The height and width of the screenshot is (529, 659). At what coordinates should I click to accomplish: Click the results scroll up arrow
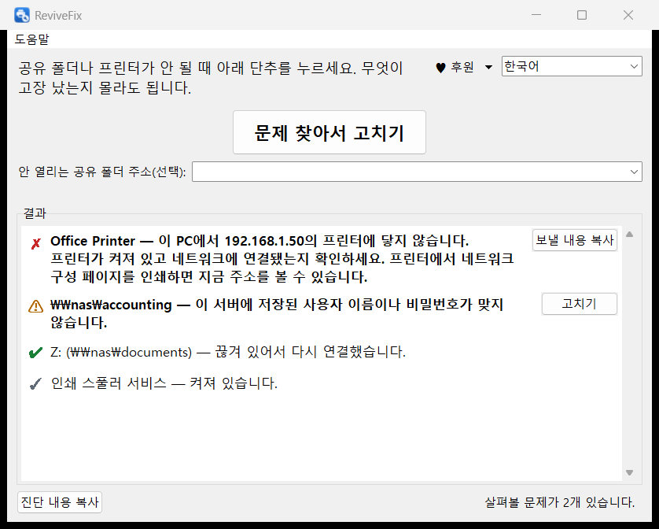tap(629, 235)
